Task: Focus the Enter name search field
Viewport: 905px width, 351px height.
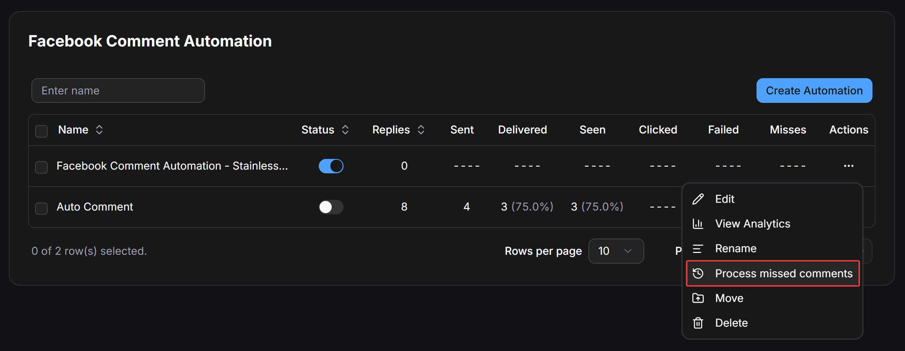Action: (x=118, y=90)
